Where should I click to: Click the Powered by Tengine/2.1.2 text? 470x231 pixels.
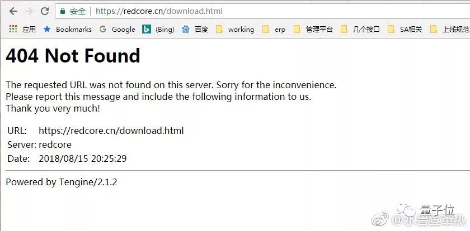62,182
